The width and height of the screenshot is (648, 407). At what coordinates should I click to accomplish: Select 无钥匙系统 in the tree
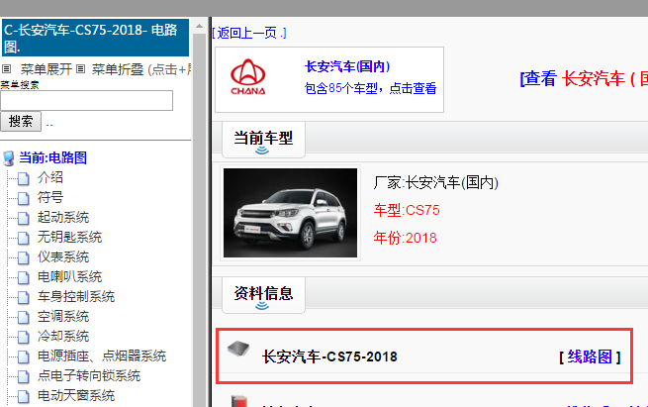(69, 237)
